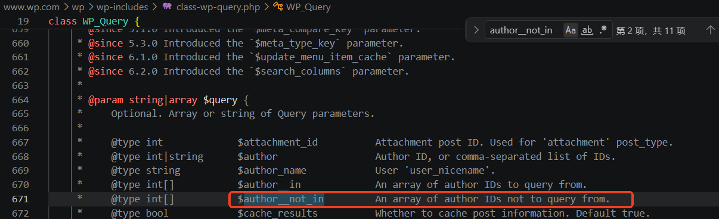719x219 pixels.
Task: Click line number 668 in gutter
Action: coord(20,157)
